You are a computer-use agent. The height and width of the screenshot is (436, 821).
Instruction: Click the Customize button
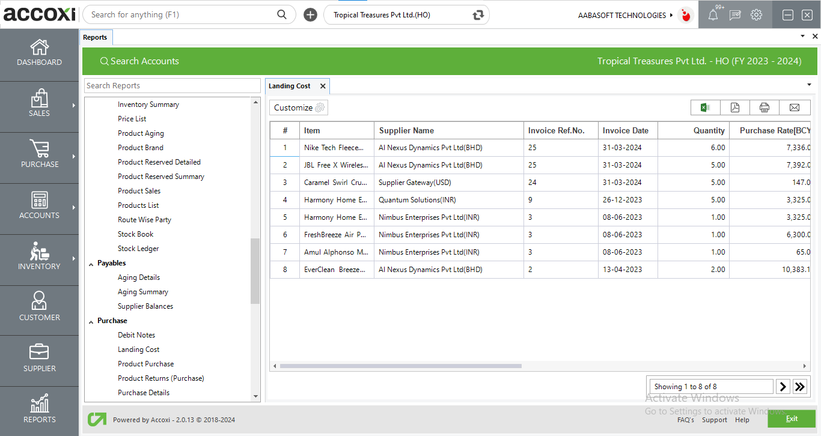299,107
